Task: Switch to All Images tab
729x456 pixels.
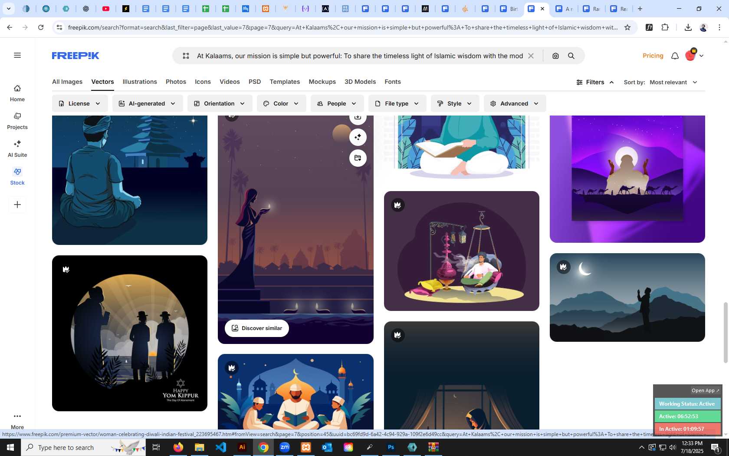Action: coord(67,82)
